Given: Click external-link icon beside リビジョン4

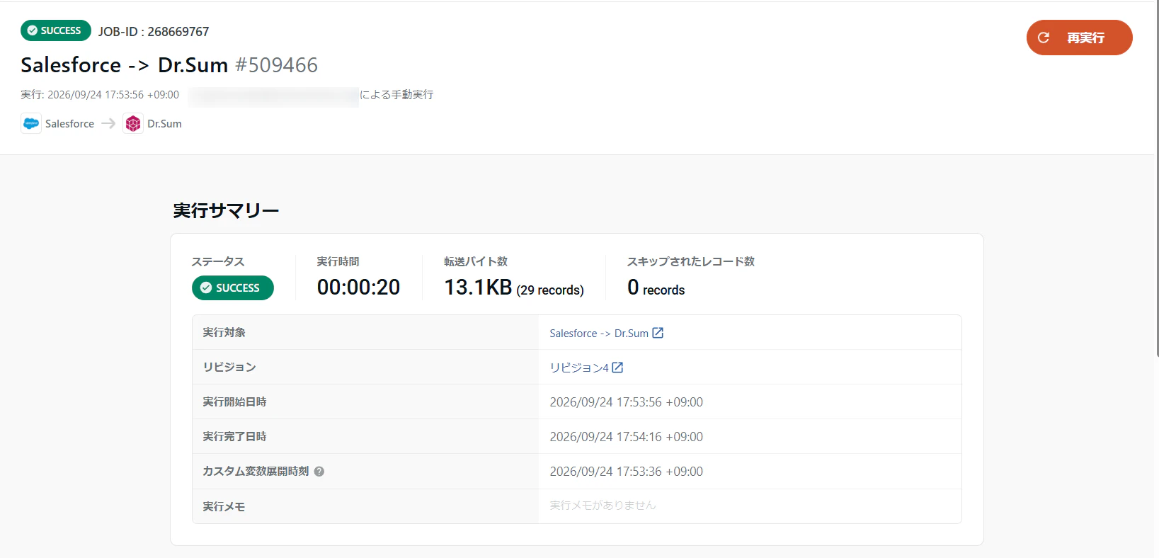Looking at the screenshot, I should [x=617, y=368].
